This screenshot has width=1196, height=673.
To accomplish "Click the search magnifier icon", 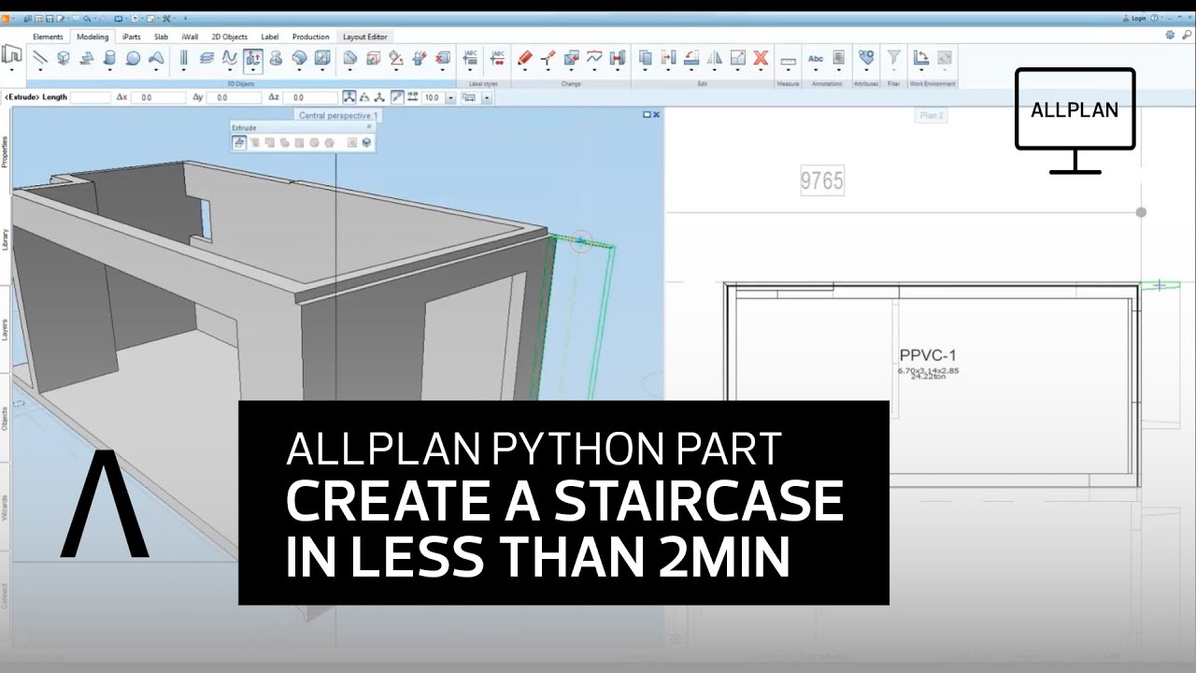I will (x=1187, y=35).
